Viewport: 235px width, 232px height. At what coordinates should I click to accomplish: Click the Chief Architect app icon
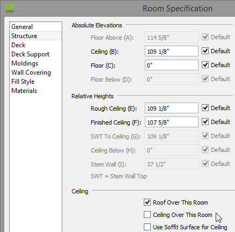[x=10, y=8]
